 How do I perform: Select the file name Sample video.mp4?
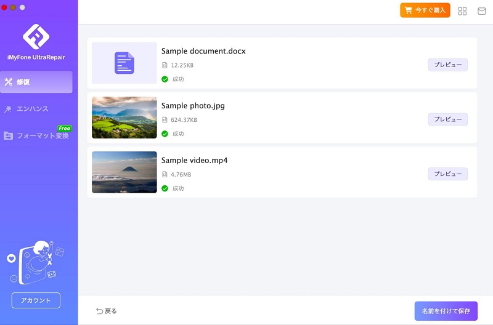click(x=194, y=161)
